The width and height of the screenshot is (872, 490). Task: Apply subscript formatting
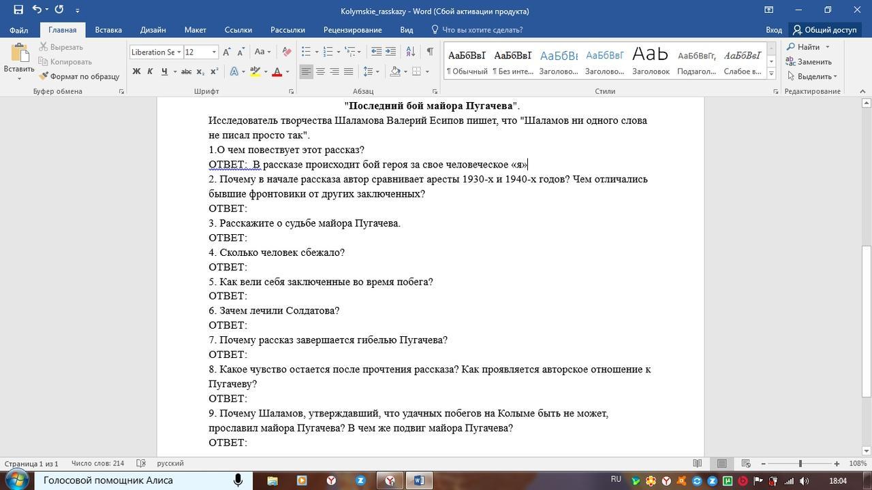200,71
